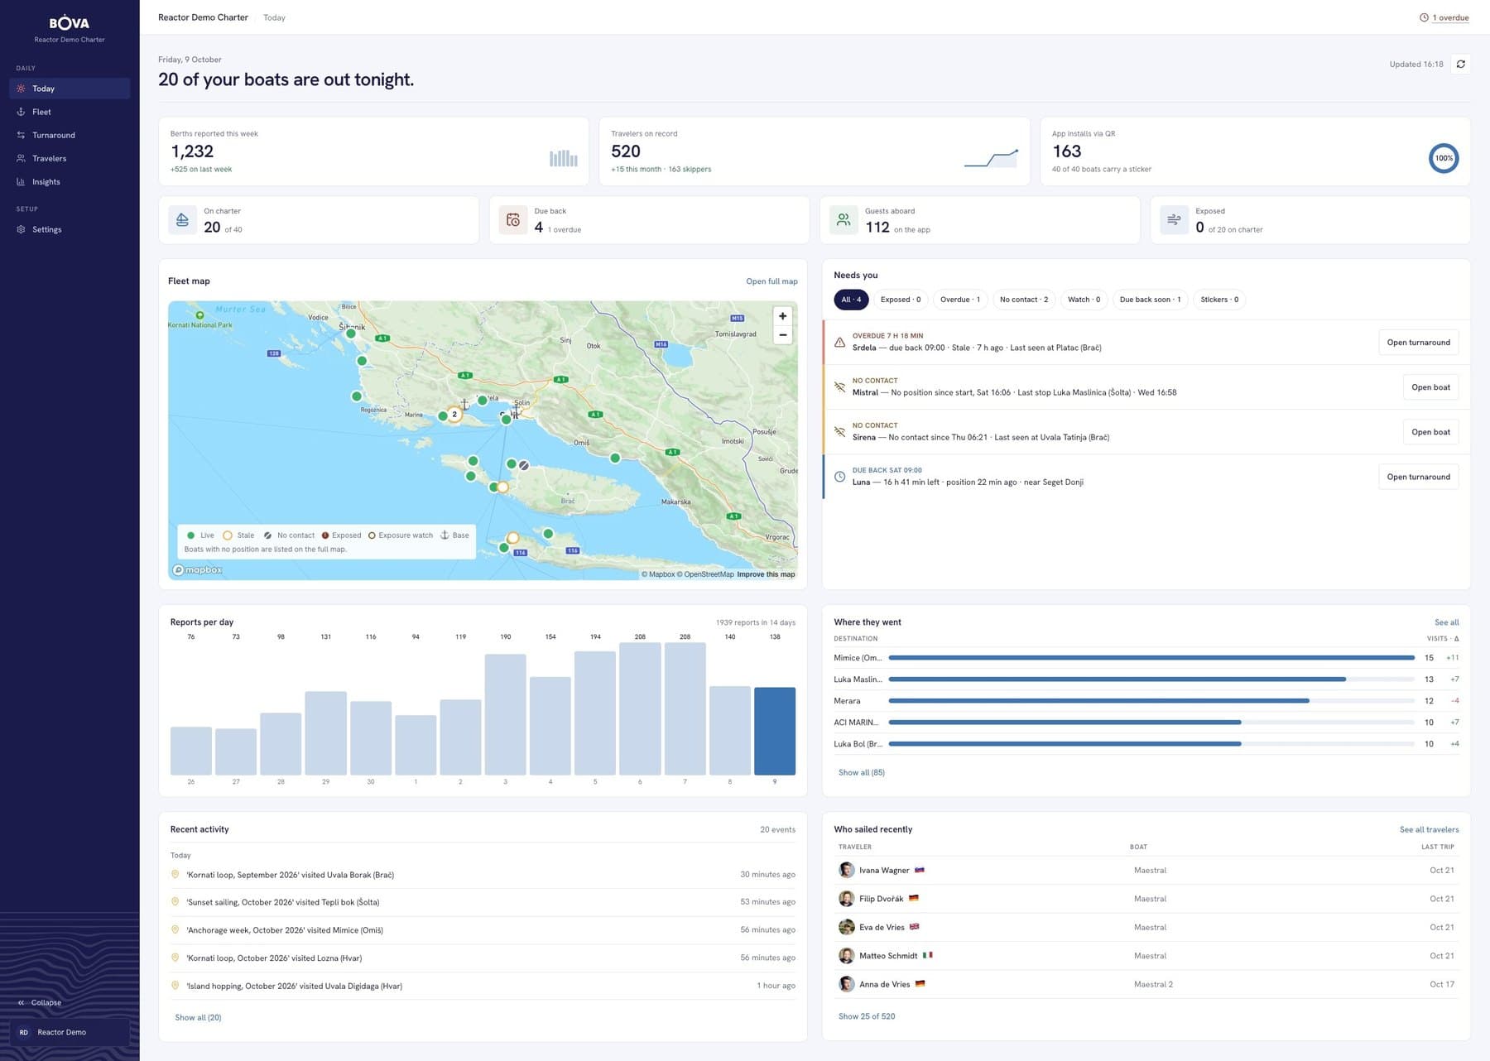The height and width of the screenshot is (1061, 1490).
Task: Expand Show all (20) recent activity
Action: (198, 1017)
